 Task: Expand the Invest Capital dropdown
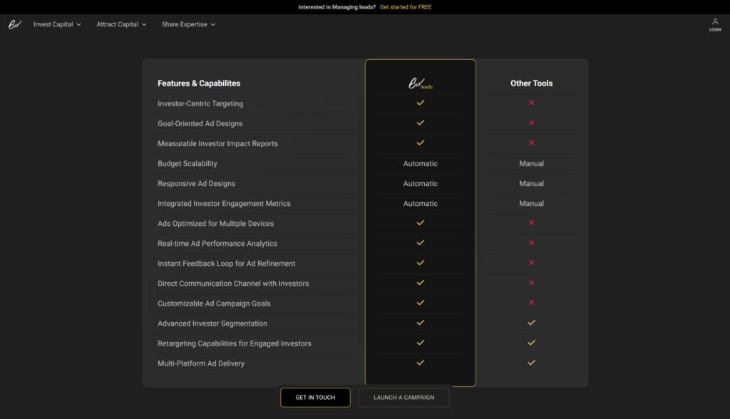pos(57,24)
